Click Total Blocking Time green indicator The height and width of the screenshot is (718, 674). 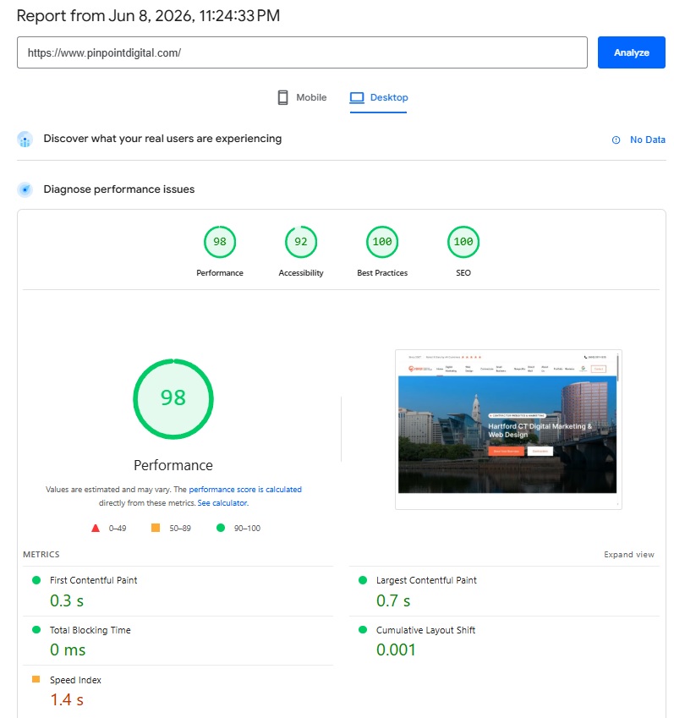click(x=36, y=629)
